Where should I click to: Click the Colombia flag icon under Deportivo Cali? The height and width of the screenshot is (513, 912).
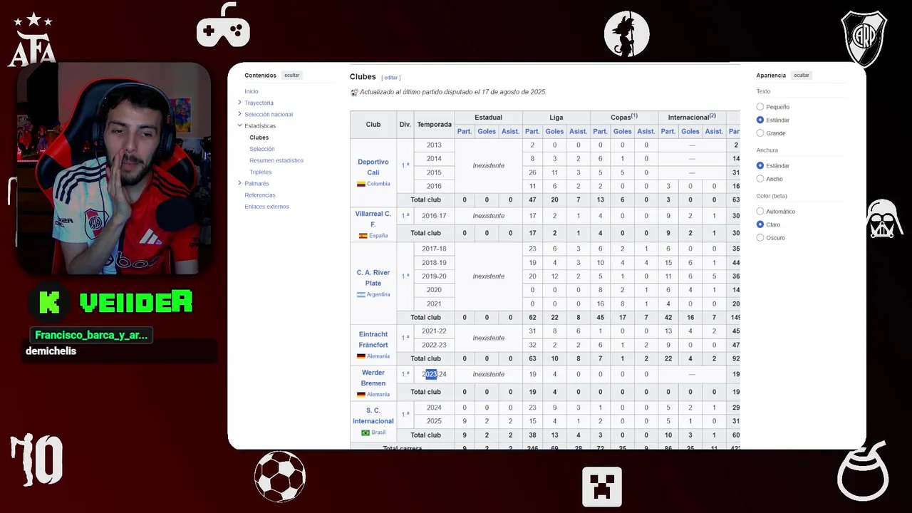pyautogui.click(x=361, y=184)
